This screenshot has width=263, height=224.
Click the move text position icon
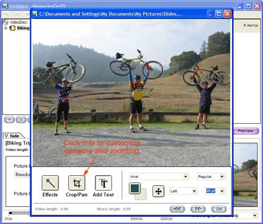click(x=158, y=191)
